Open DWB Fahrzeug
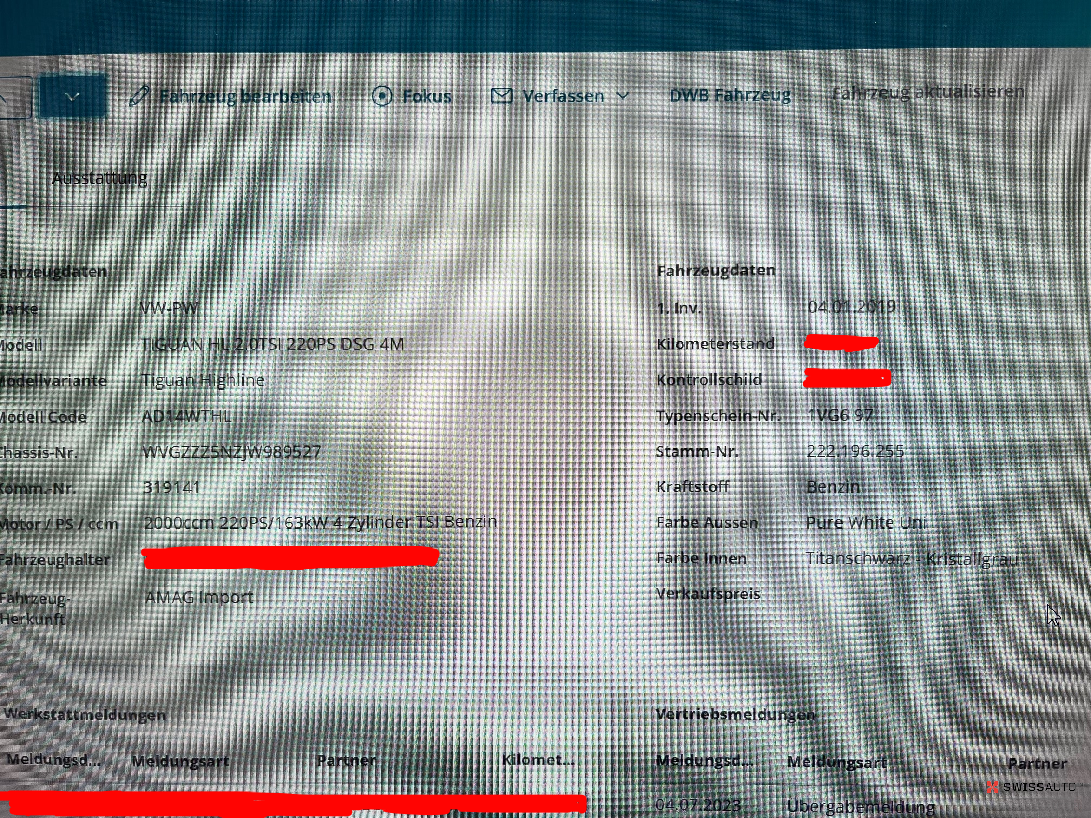1091x818 pixels. (730, 95)
